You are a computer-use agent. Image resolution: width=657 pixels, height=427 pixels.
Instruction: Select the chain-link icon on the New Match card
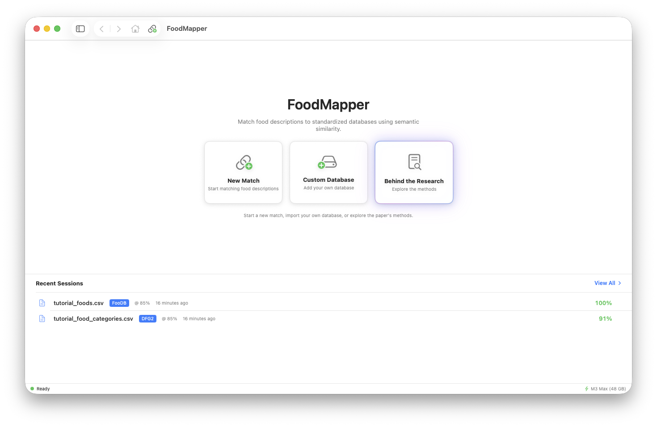point(243,162)
